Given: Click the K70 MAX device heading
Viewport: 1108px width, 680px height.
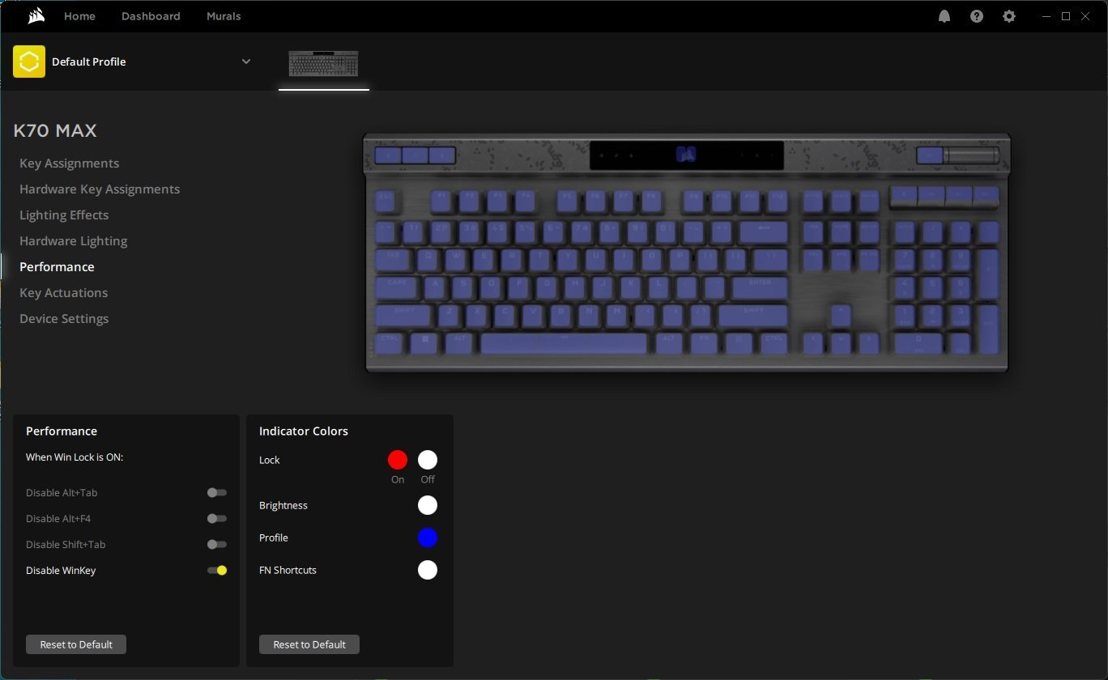Looking at the screenshot, I should [x=55, y=130].
